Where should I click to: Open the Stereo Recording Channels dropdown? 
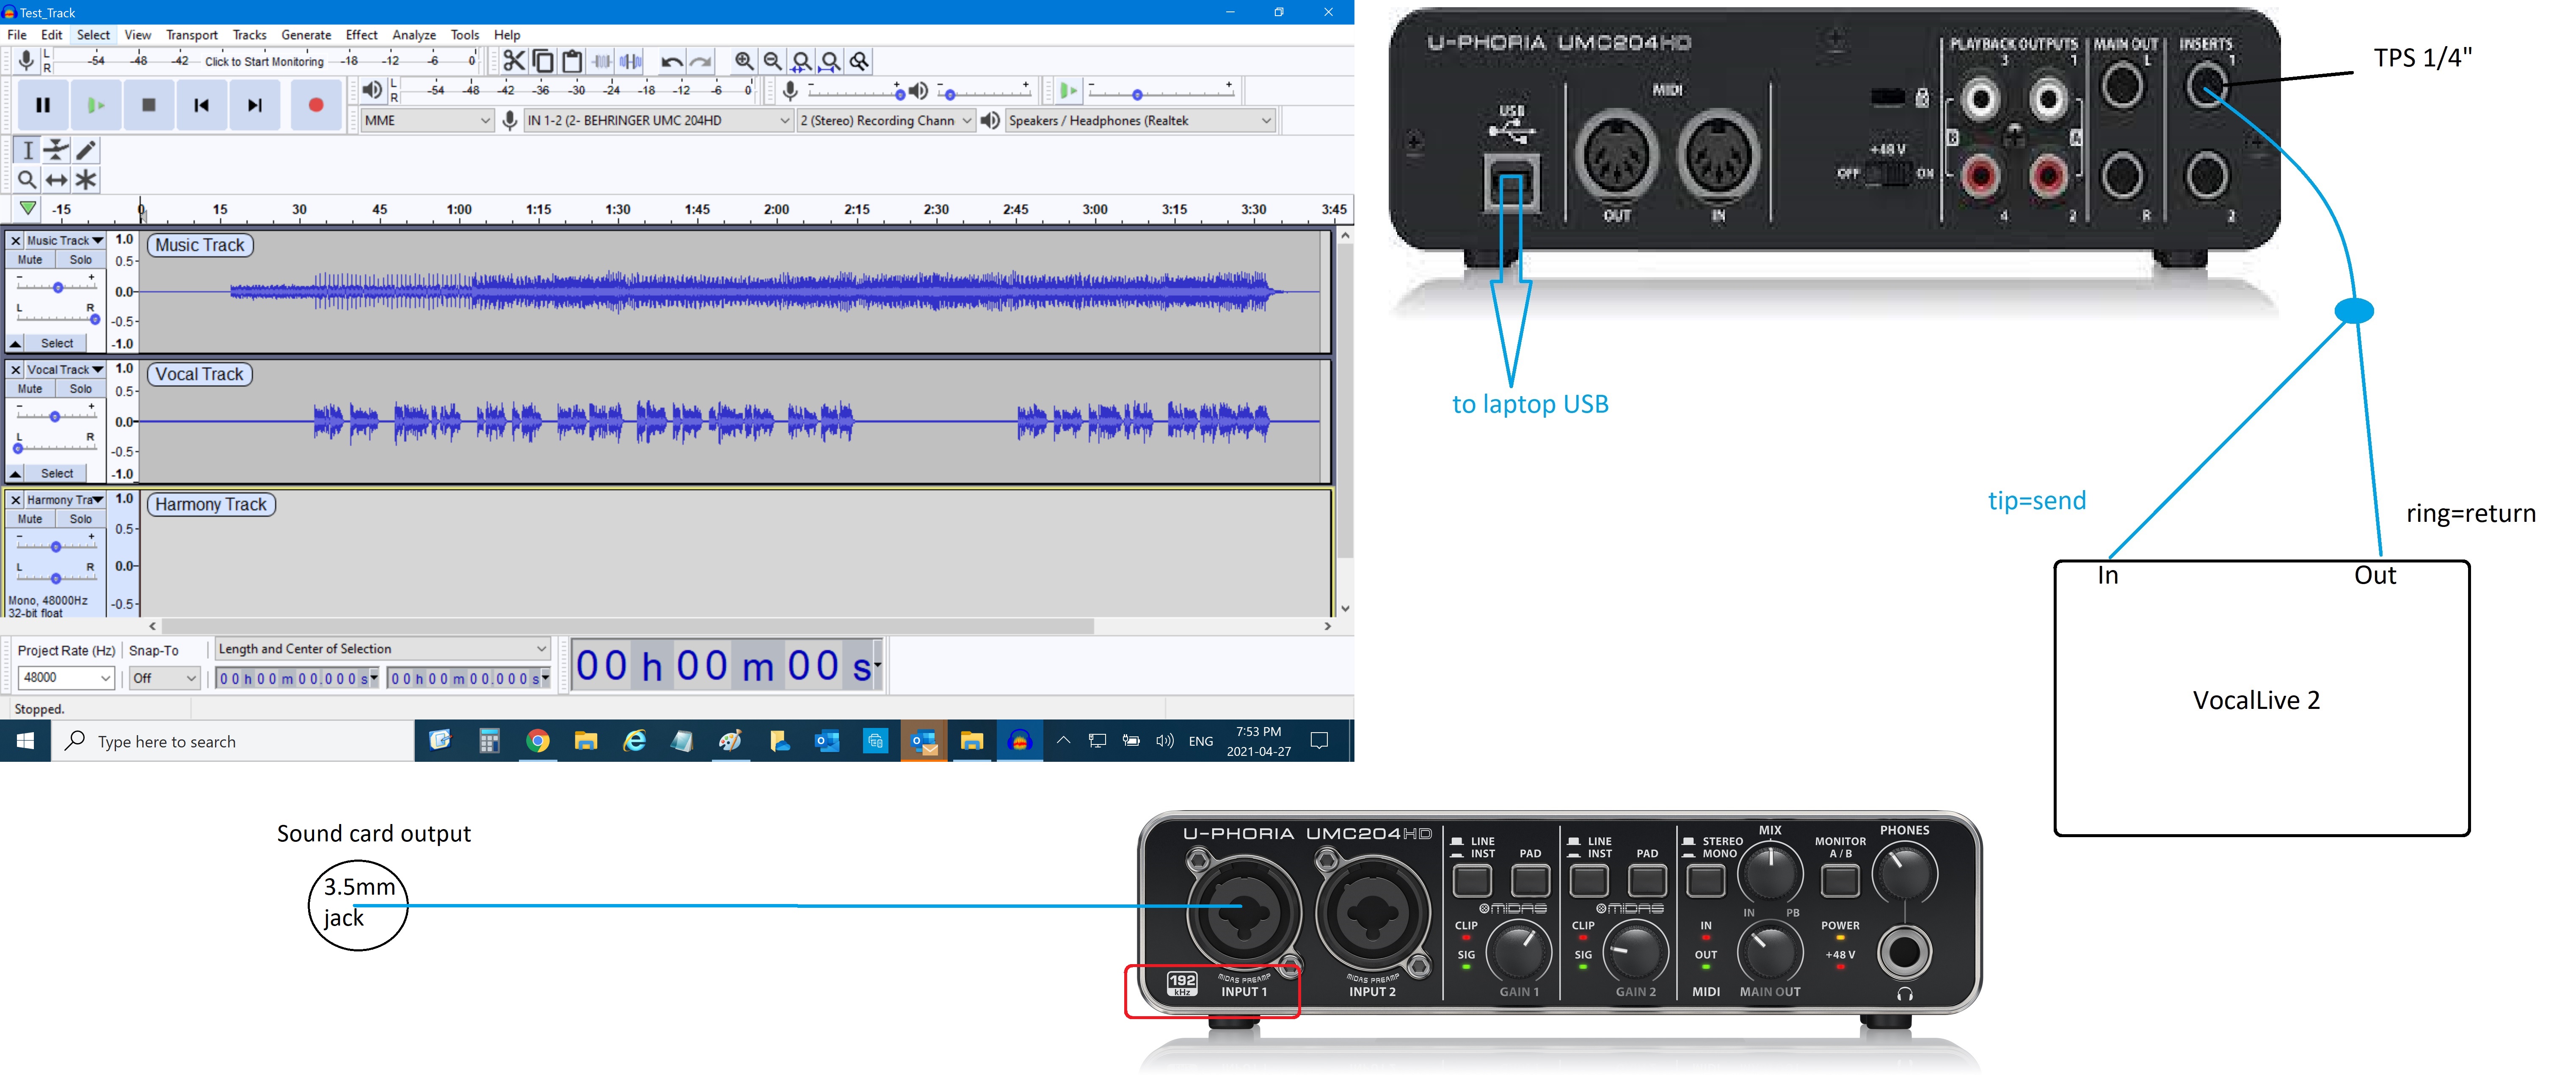click(x=885, y=120)
